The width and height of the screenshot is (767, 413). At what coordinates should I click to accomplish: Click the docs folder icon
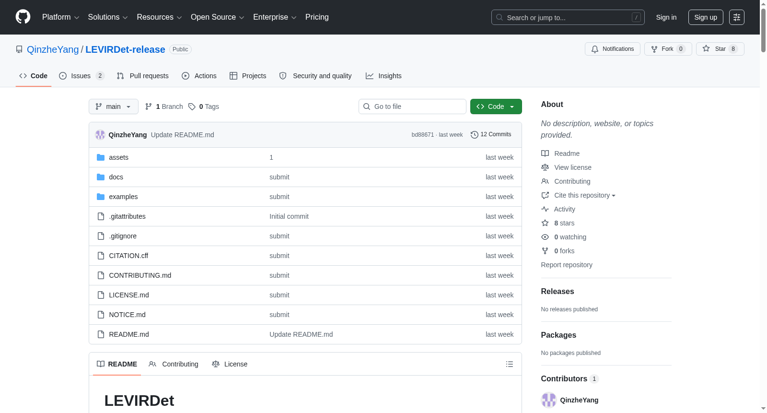click(101, 177)
